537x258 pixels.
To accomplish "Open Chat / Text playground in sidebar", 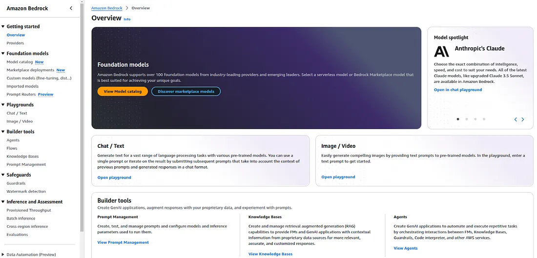I will (17, 113).
